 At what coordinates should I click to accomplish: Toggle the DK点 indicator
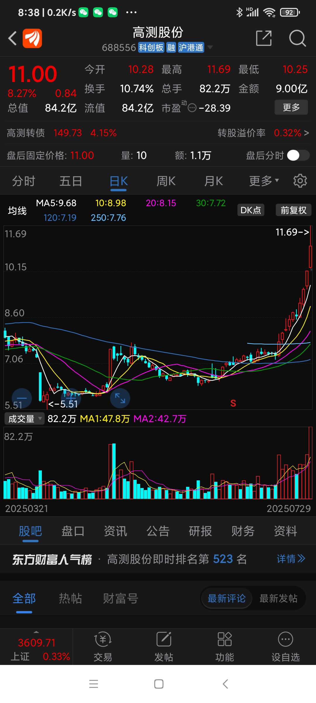coord(250,210)
